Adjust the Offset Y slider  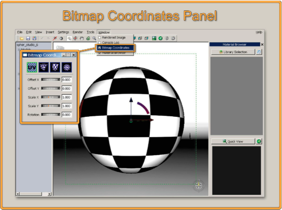tap(51, 88)
